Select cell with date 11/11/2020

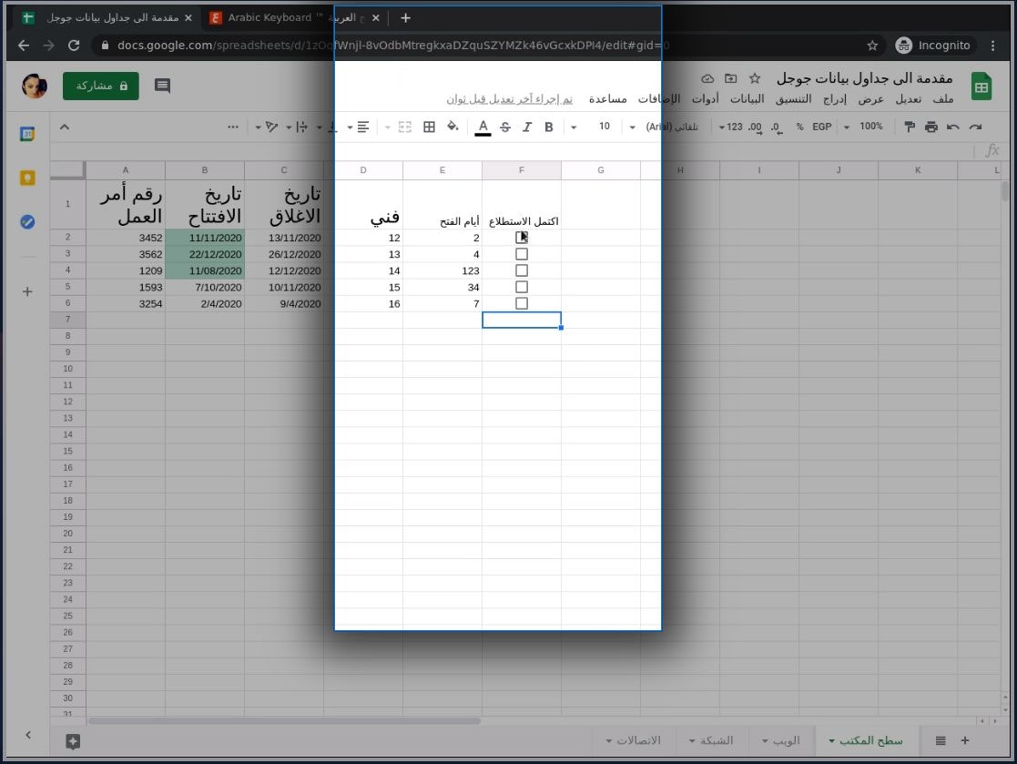205,238
